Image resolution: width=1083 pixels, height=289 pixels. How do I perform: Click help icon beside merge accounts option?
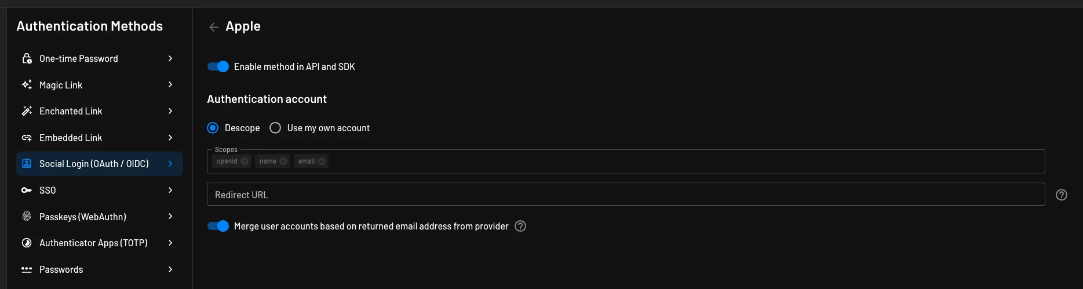coord(520,226)
